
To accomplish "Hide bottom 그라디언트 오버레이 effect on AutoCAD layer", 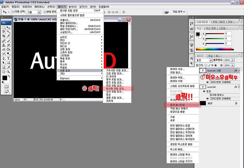I will tap(207, 99).
